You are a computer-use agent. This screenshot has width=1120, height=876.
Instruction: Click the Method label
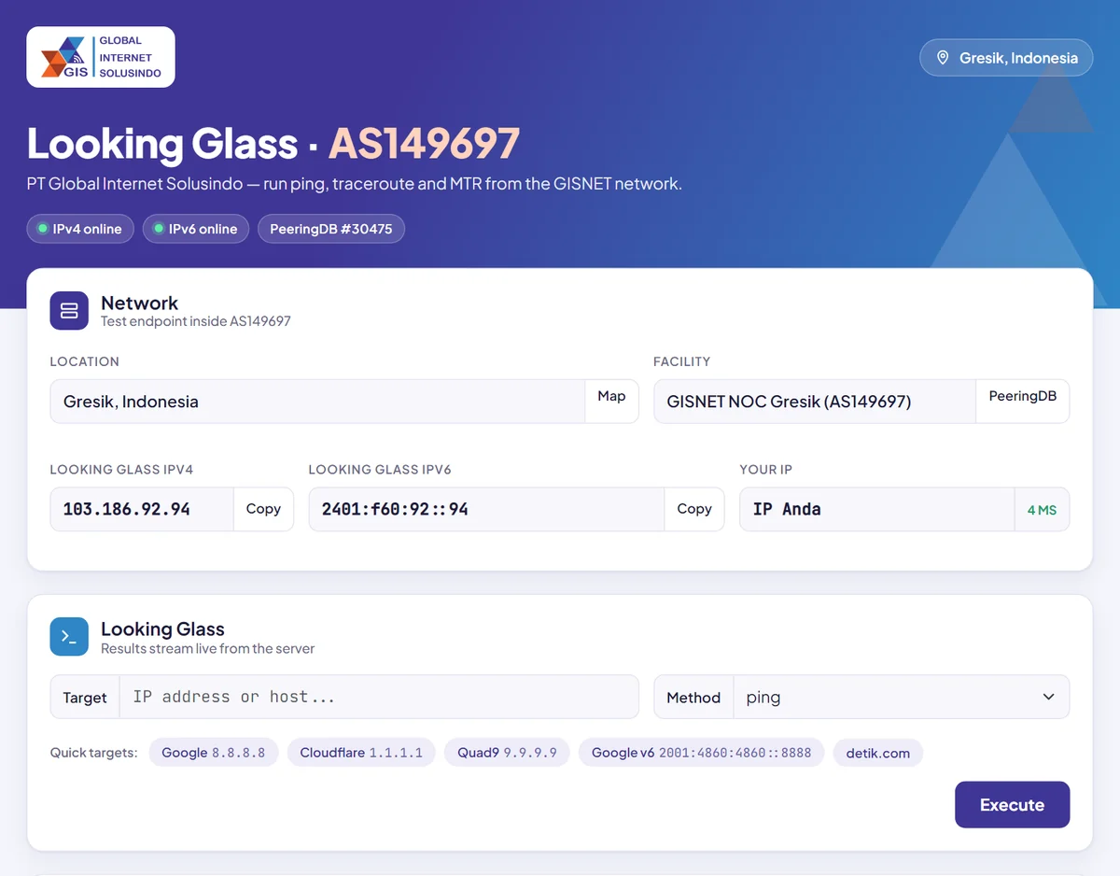click(693, 698)
